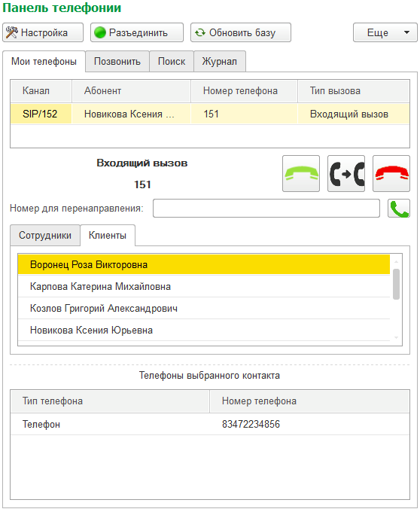The height and width of the screenshot is (512, 420).
Task: Select phone number 83472234856 row
Action: pos(210,424)
